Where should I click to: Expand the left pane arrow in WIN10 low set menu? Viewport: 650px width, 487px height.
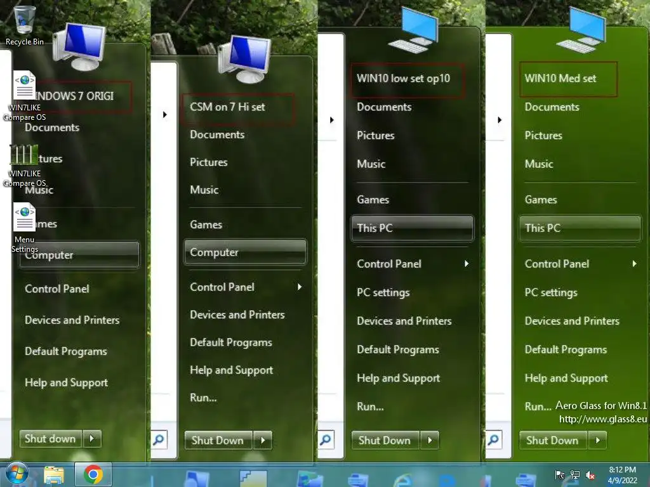pos(331,120)
